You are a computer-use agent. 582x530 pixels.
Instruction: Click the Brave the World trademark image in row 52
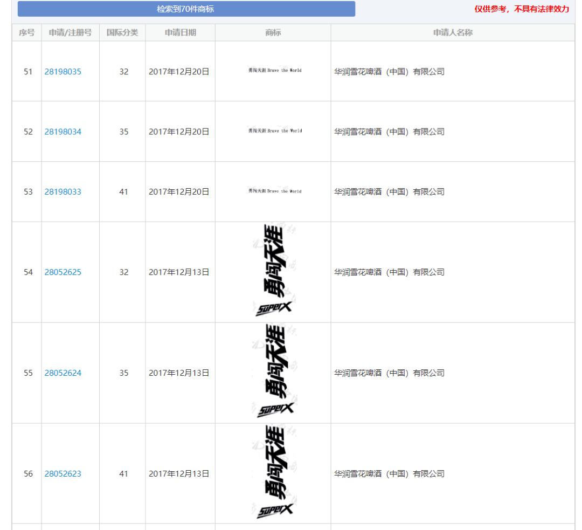(x=275, y=130)
